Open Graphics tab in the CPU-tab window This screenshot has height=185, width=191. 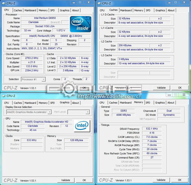65,10
